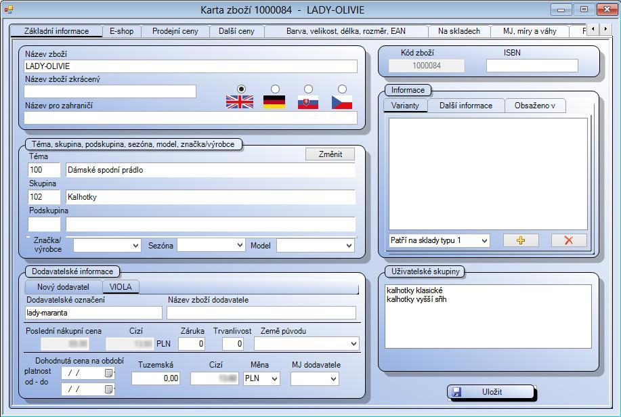Click the Skupina code field '102'
621x417 pixels.
point(44,197)
